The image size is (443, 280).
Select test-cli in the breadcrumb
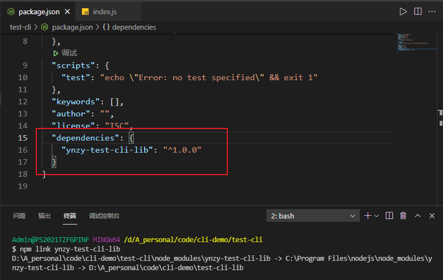[x=20, y=27]
